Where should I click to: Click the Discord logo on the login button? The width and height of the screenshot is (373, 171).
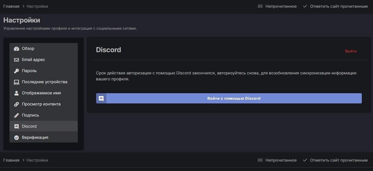pyautogui.click(x=101, y=99)
